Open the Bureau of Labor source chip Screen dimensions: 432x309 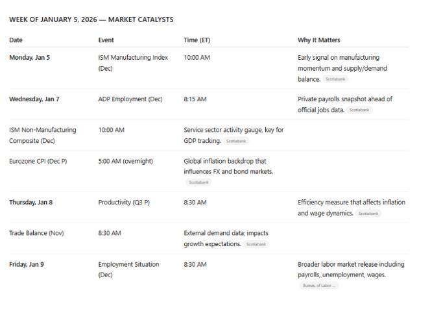coord(318,285)
